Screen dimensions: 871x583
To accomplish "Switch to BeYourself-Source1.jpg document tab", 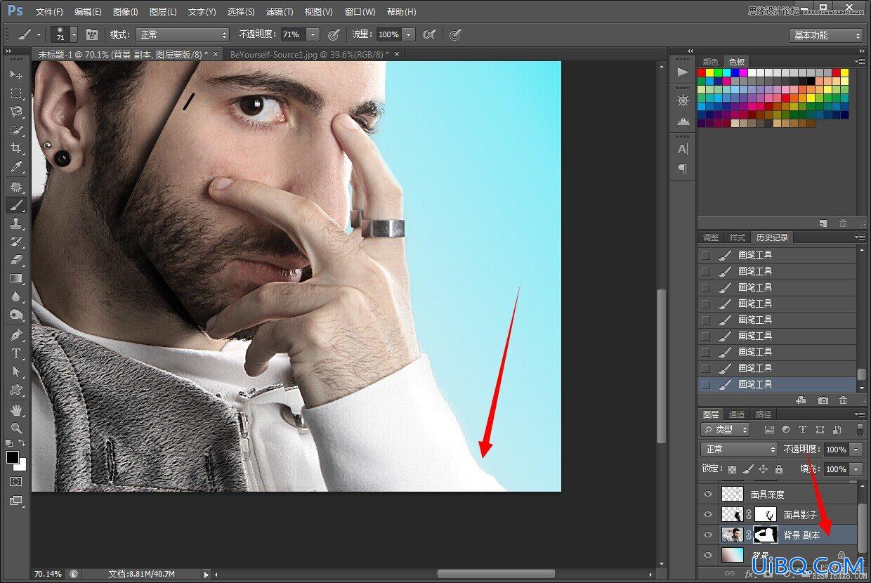I will [x=309, y=53].
